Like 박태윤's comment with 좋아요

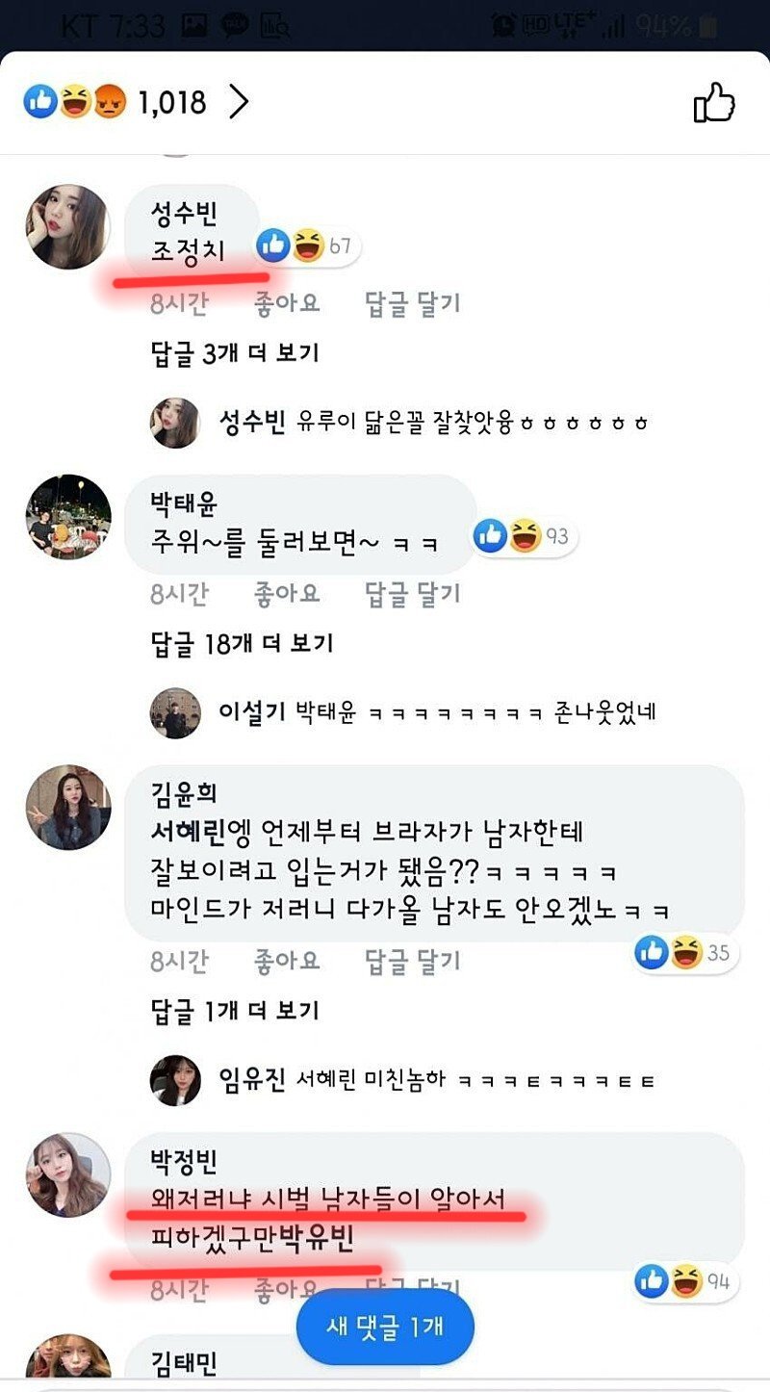(287, 595)
